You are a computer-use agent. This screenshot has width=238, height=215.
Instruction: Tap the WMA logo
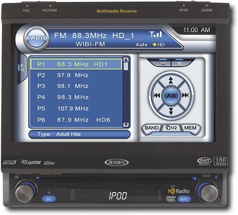[31, 162]
